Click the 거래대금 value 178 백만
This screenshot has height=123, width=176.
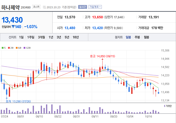157,28
